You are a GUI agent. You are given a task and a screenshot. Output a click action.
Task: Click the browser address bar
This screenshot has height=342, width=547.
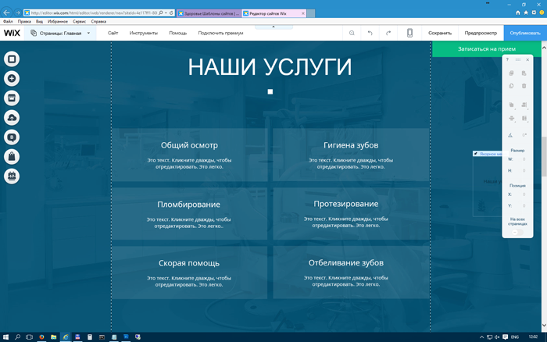(x=94, y=13)
